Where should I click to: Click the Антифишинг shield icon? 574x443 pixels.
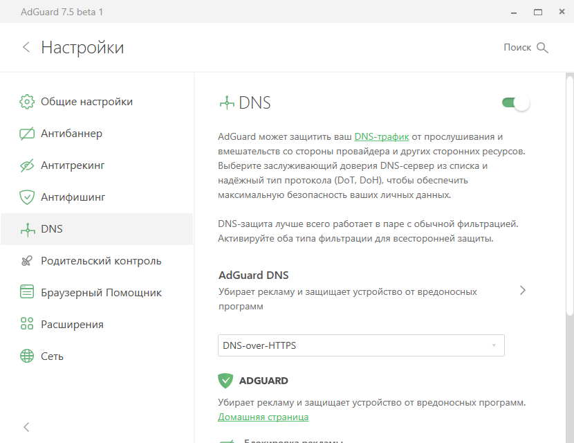(27, 197)
